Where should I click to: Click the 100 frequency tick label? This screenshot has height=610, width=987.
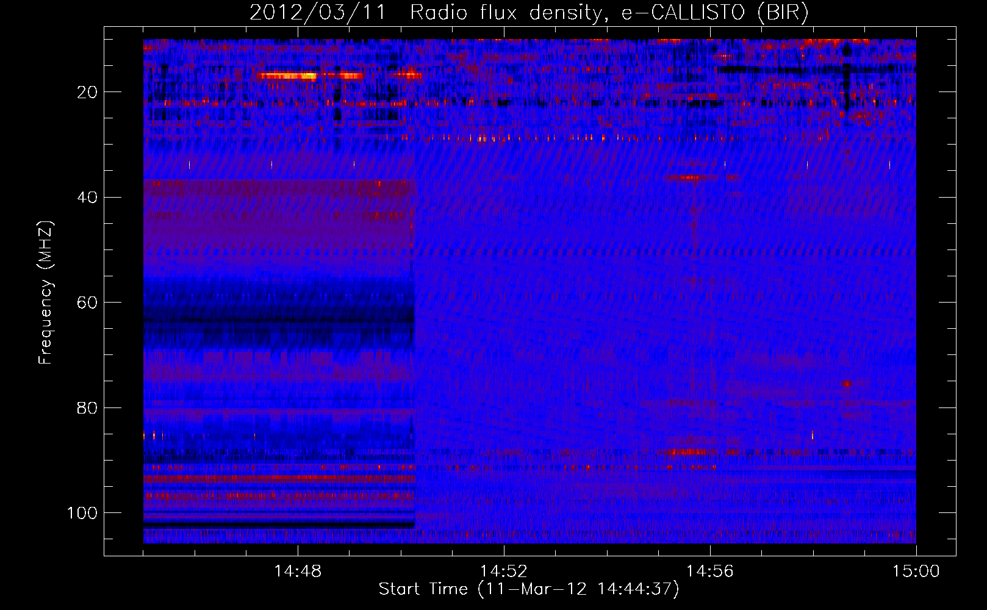82,513
